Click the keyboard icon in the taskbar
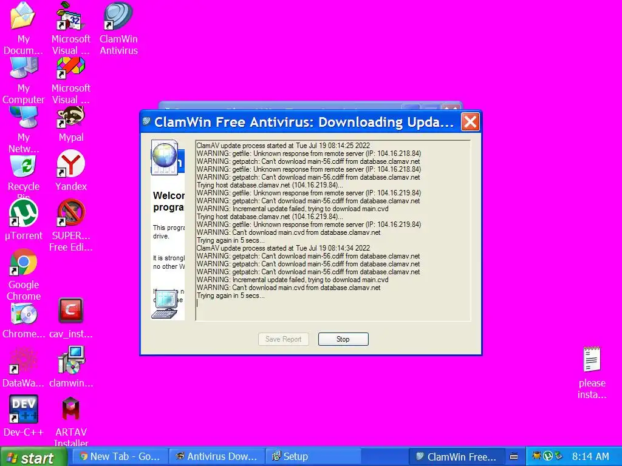 514,456
